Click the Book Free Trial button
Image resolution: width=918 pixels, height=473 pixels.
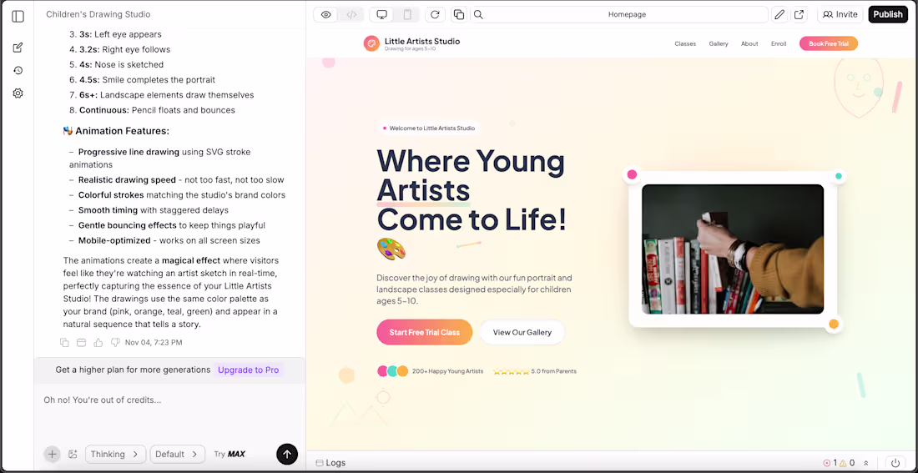(829, 43)
